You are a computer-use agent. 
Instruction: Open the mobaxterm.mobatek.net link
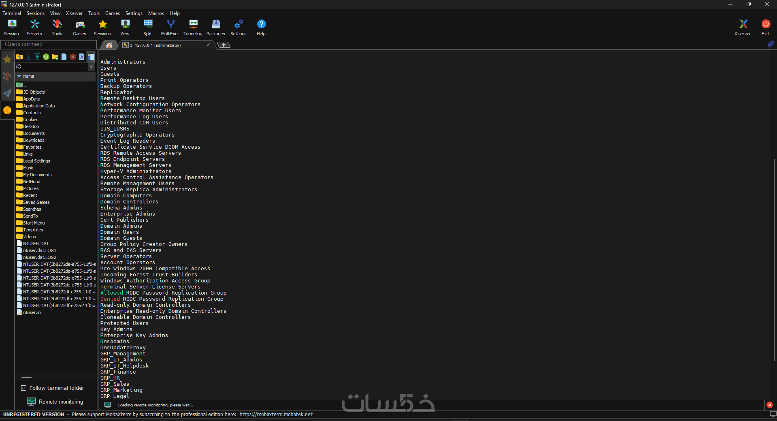276,414
